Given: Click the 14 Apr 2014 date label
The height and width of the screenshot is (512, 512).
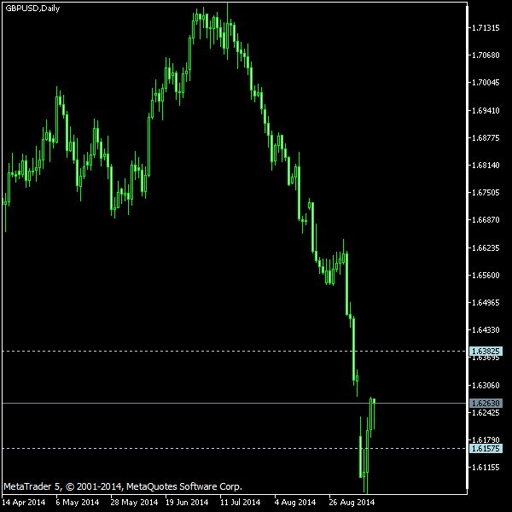Looking at the screenshot, I should [x=24, y=503].
